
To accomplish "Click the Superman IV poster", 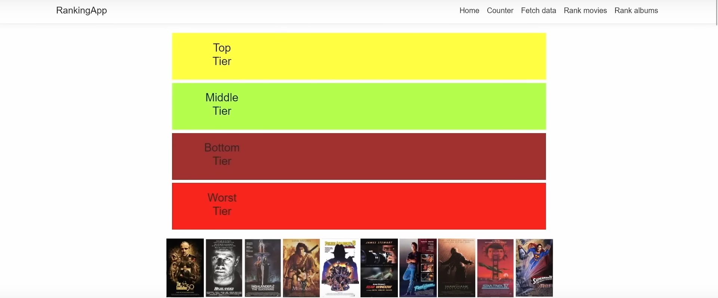I will (x=534, y=268).
